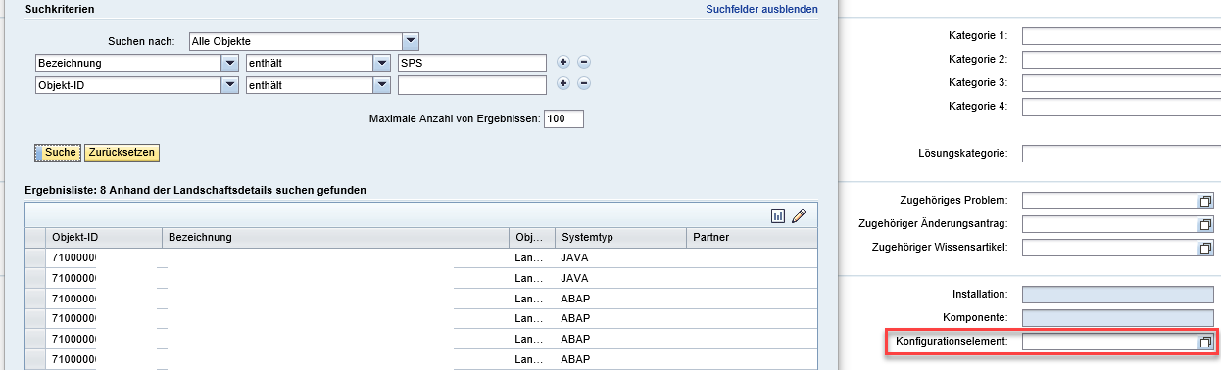The height and width of the screenshot is (370, 1221).
Task: Open value help for Zugehöriger Wissensartikel
Action: pyautogui.click(x=1205, y=248)
